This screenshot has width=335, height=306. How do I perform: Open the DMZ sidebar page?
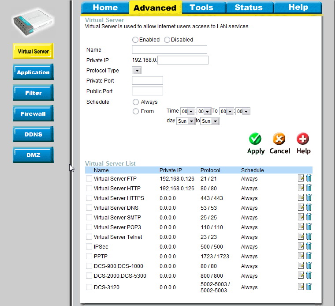coord(33,155)
